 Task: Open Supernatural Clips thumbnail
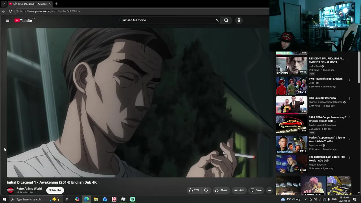pos(291,144)
